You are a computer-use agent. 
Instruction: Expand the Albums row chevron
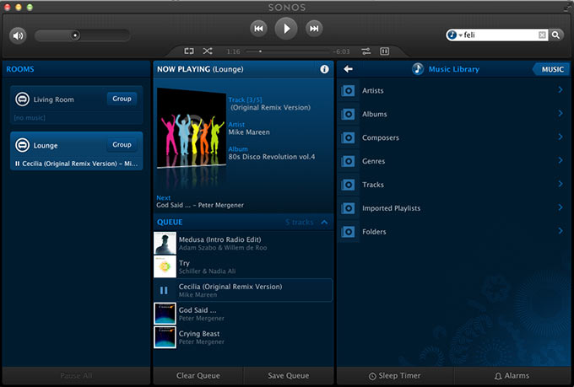pyautogui.click(x=560, y=113)
